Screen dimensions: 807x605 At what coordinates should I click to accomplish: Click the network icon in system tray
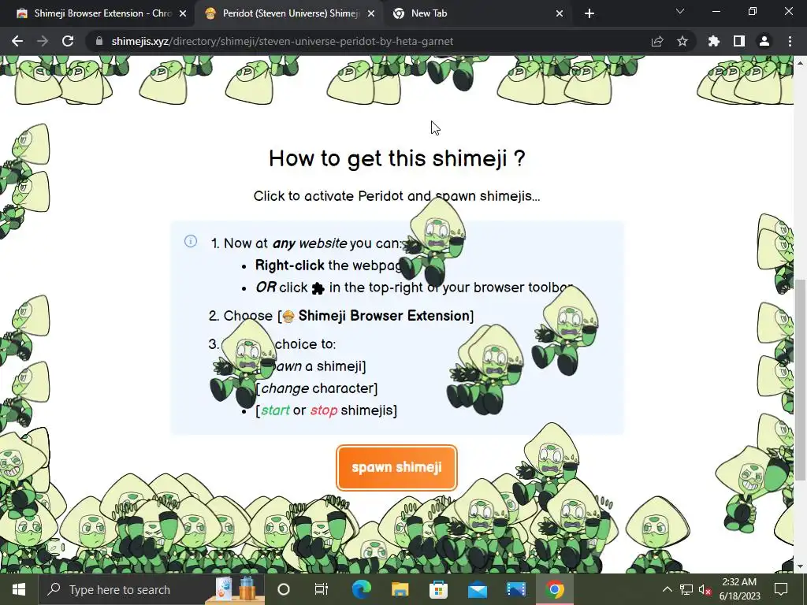click(686, 589)
